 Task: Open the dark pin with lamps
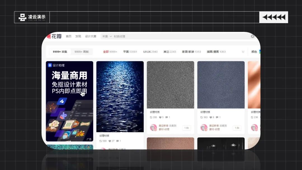pos(221,143)
